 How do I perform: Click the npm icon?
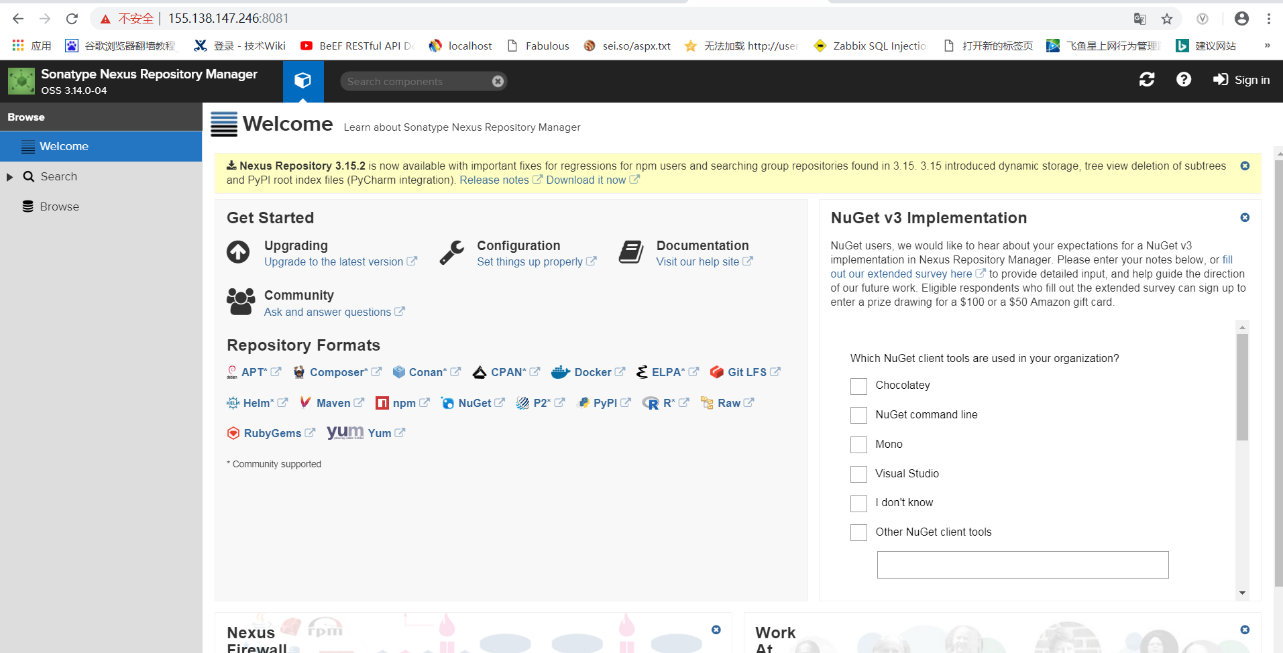tap(382, 403)
